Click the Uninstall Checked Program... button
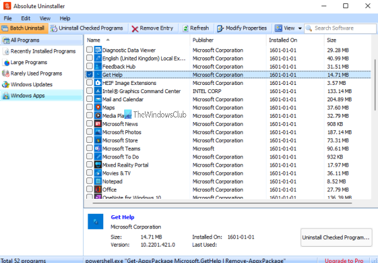This screenshot has height=263, width=378. coord(336,237)
